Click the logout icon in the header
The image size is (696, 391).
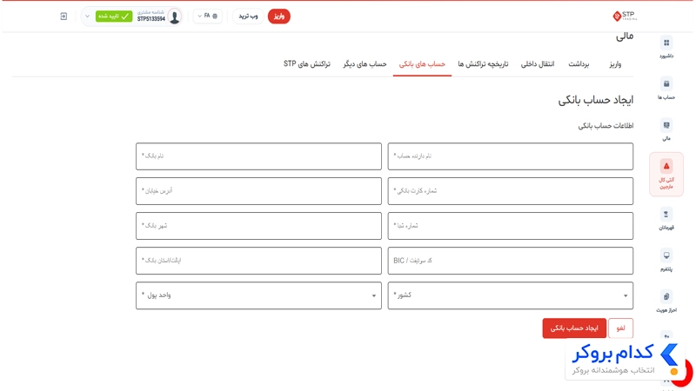point(64,17)
